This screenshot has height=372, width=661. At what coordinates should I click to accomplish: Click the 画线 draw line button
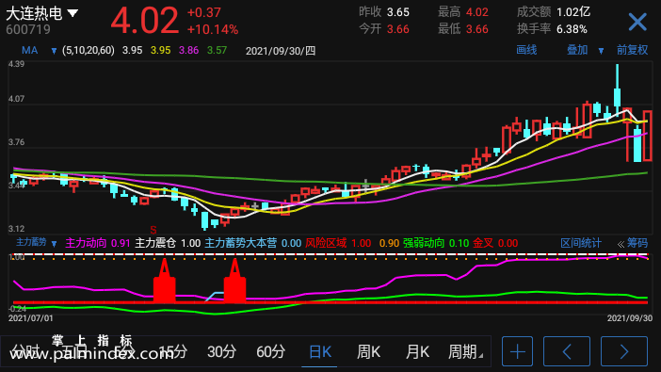click(526, 50)
